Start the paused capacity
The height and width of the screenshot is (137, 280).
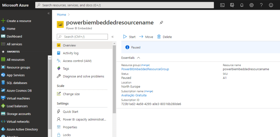point(129,37)
